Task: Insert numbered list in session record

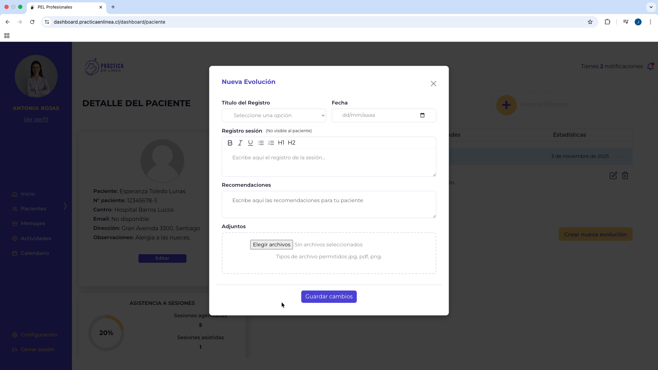Action: (271, 143)
